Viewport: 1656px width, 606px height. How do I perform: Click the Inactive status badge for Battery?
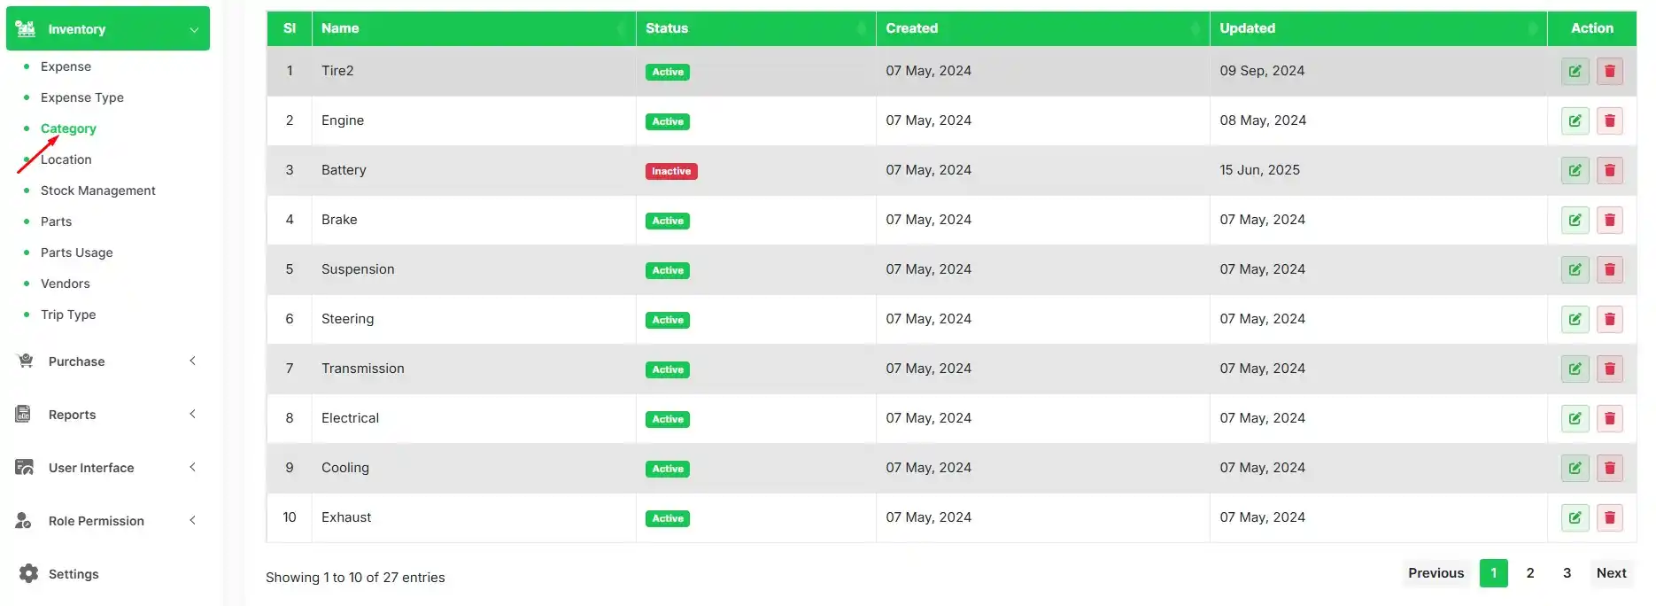coord(670,171)
